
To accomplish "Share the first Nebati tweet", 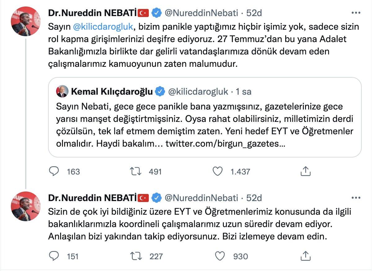I will point(306,171).
